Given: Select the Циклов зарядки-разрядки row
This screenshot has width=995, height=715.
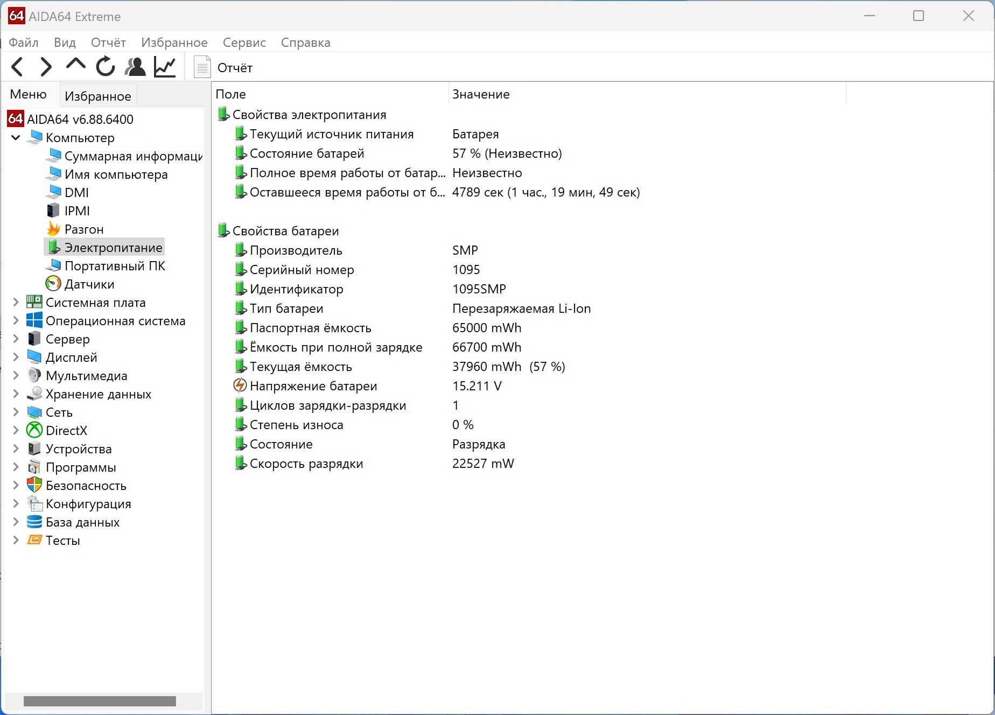Looking at the screenshot, I should coord(538,405).
